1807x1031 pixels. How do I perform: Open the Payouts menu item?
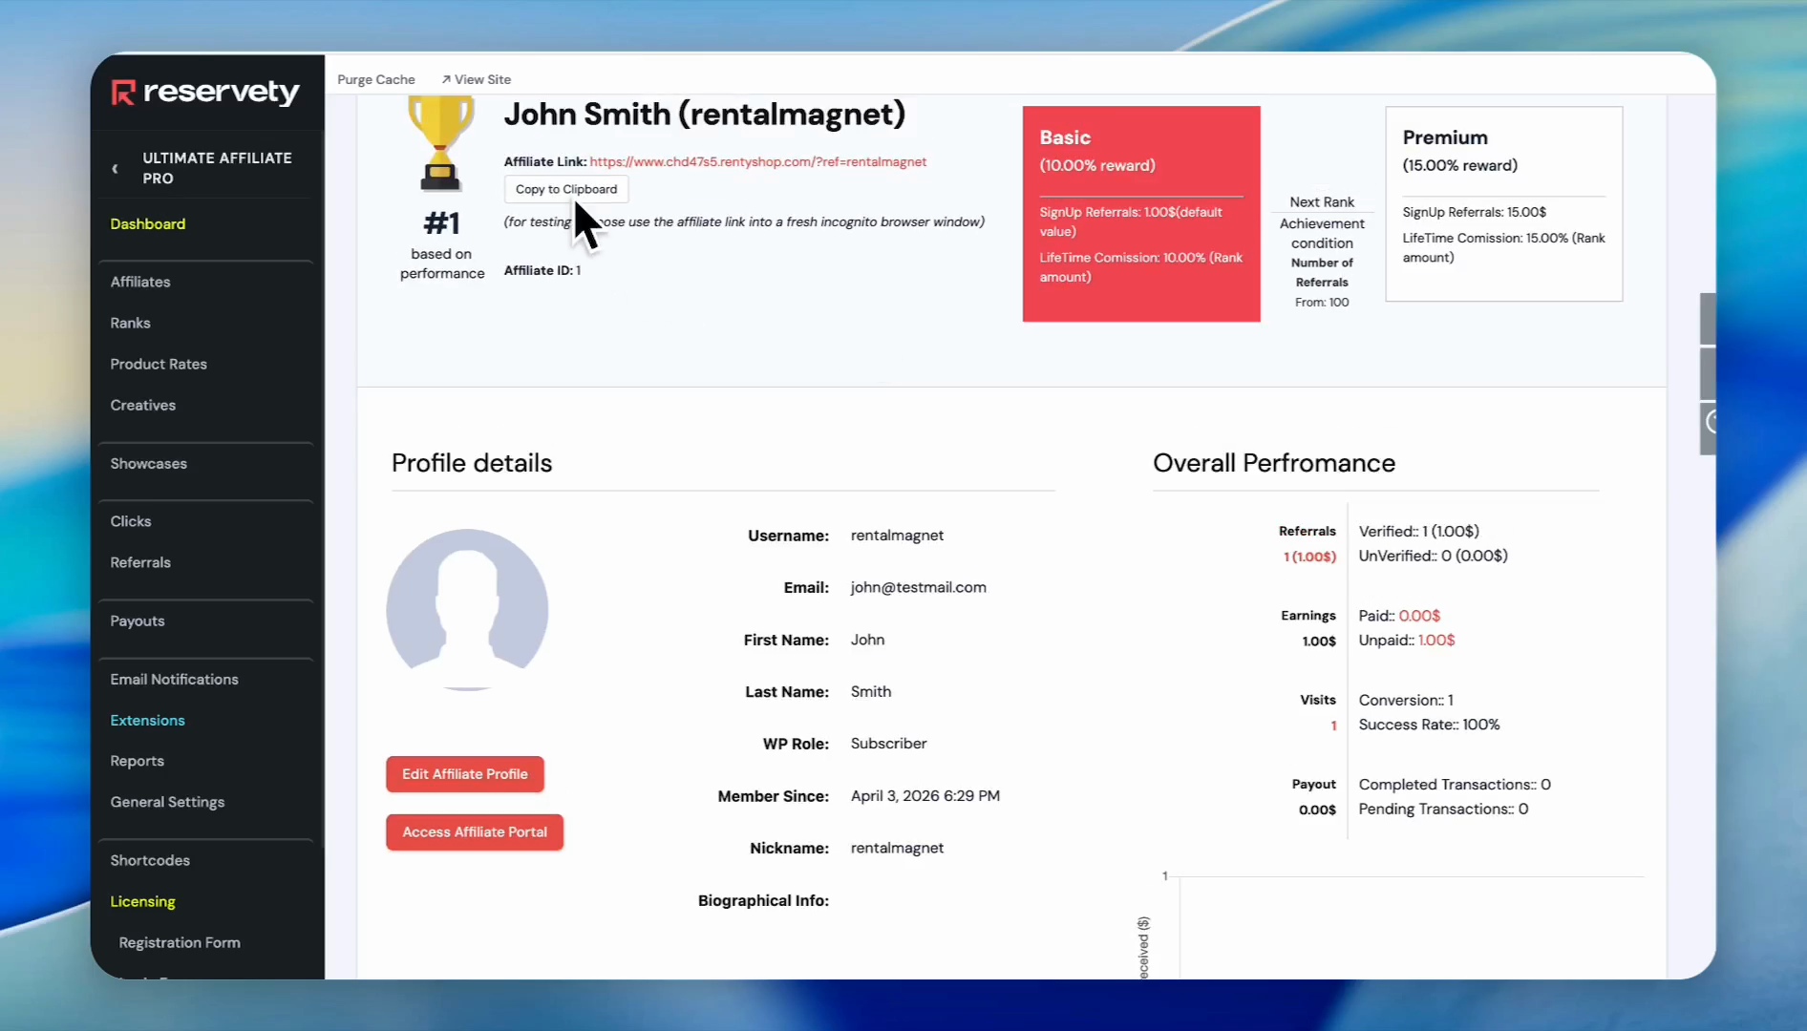pyautogui.click(x=137, y=621)
